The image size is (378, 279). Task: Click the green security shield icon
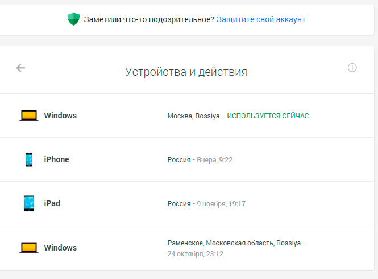click(74, 19)
